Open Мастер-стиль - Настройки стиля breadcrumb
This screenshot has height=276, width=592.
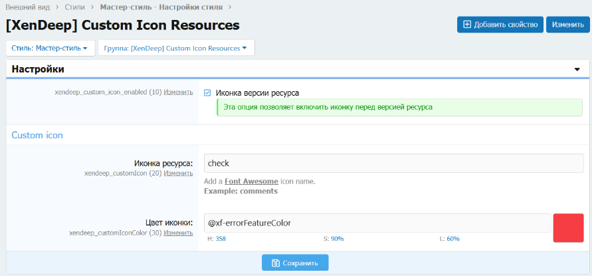click(161, 7)
